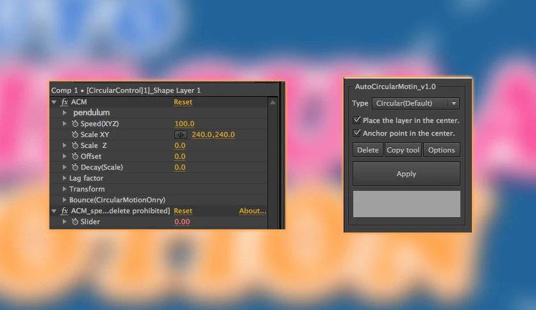Toggle the ACM_spe fx effect switch
The image size is (536, 310).
tap(64, 211)
